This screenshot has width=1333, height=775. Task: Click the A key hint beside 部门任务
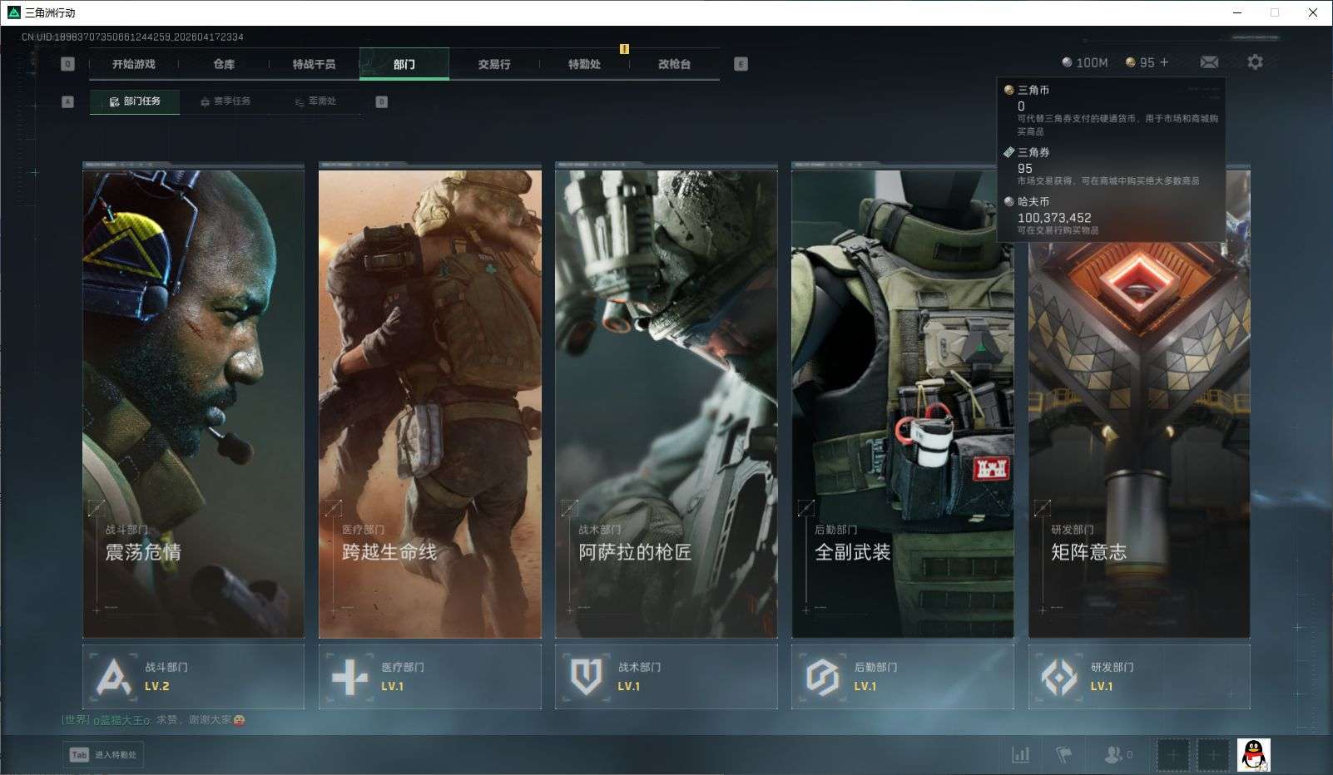[68, 101]
